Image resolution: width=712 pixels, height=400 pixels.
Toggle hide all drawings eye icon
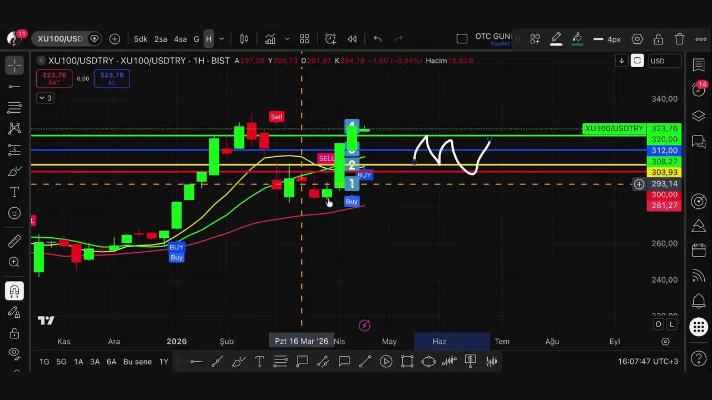pos(14,353)
